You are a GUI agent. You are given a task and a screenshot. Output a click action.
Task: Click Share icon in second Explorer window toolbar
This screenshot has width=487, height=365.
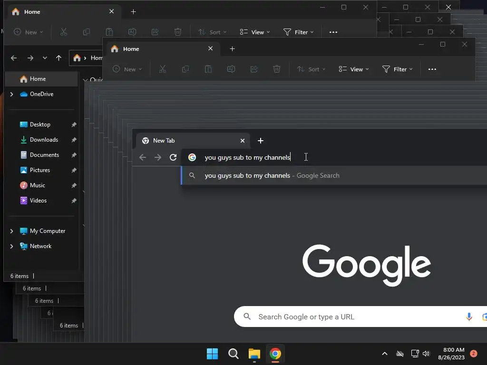pos(254,69)
